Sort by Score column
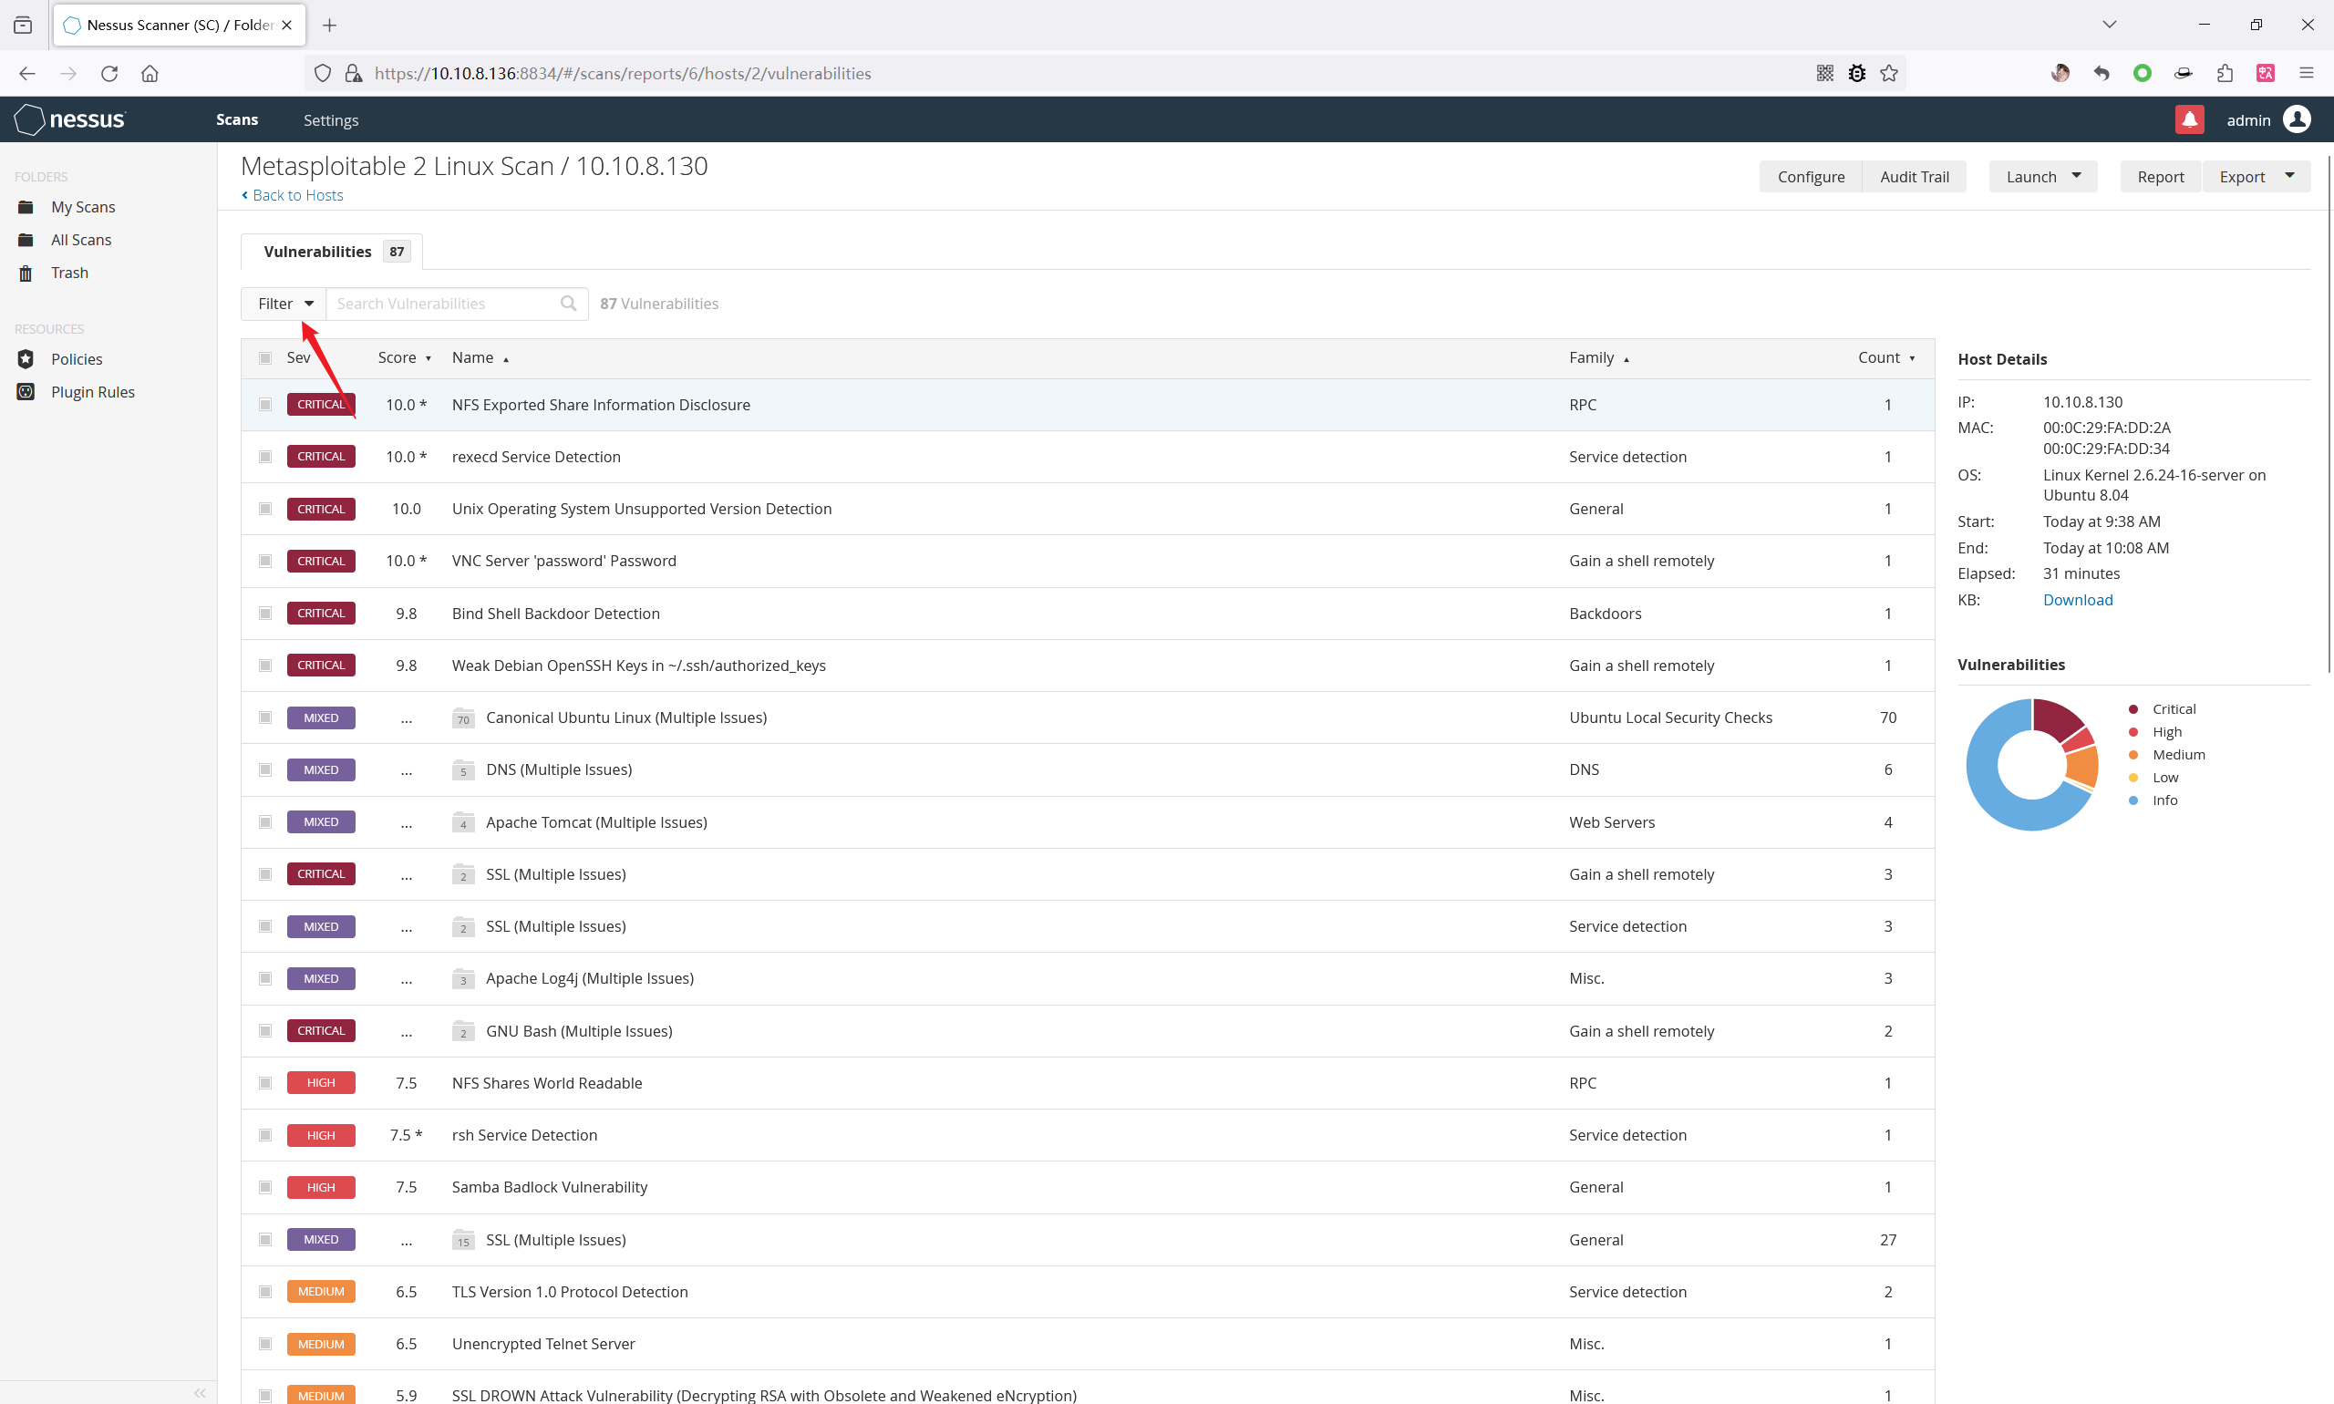Image resolution: width=2334 pixels, height=1404 pixels. pyautogui.click(x=404, y=357)
